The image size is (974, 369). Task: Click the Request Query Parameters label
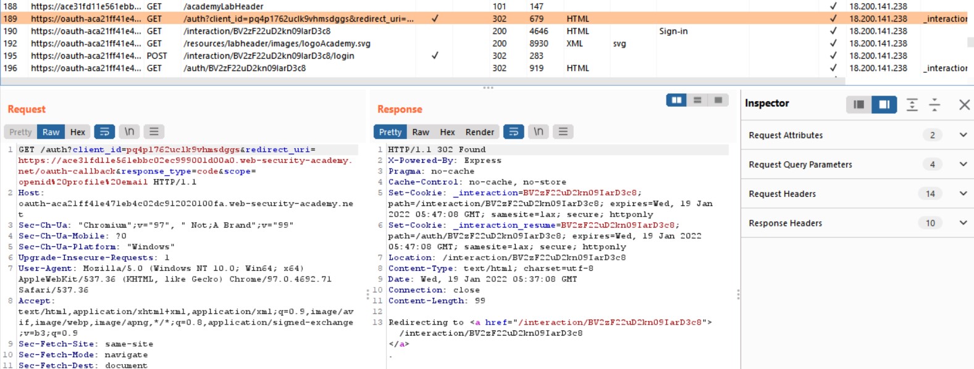click(x=800, y=165)
